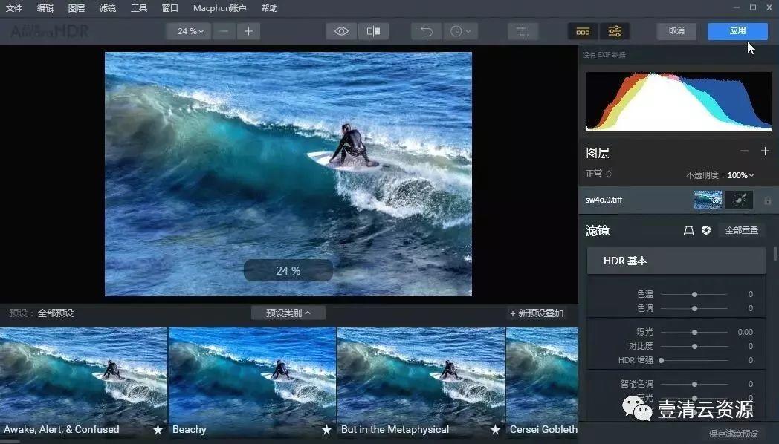Click 保存滤镜预设 save filter preset
Screen dimensions: 779x444
(734, 433)
